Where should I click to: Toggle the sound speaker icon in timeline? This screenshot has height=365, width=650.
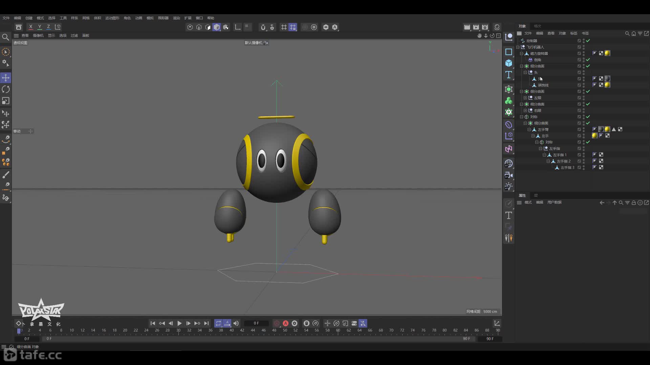point(236,323)
